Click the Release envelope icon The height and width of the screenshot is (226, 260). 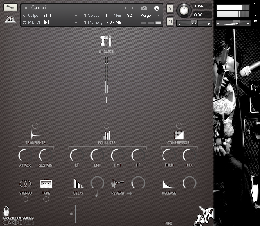click(169, 183)
